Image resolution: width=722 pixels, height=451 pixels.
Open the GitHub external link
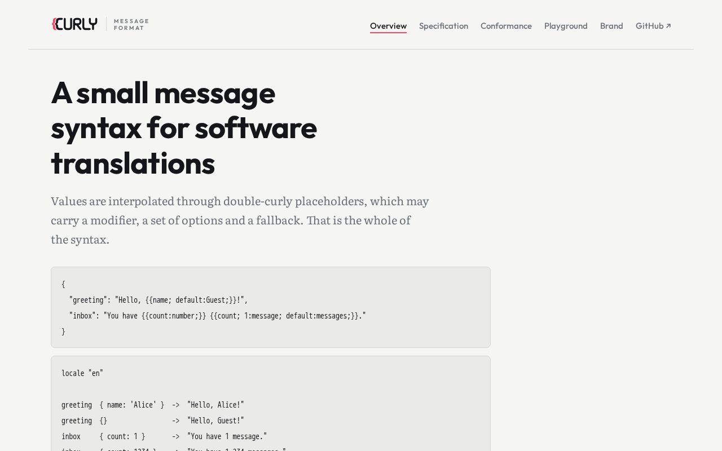coord(653,26)
